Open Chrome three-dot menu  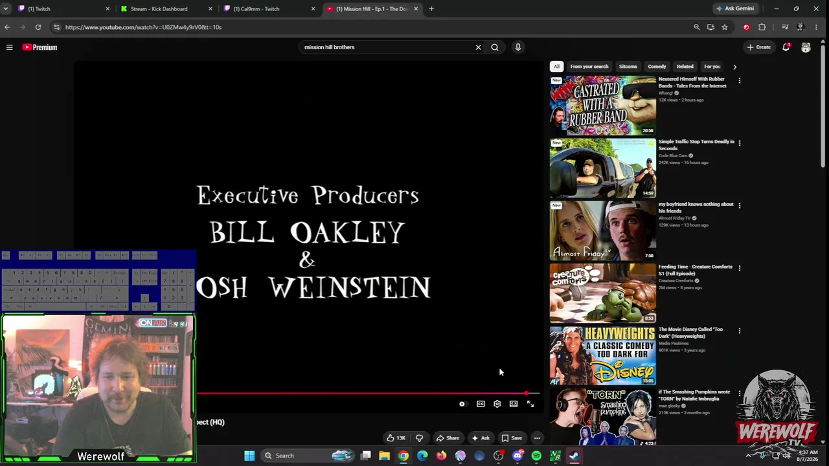coord(817,27)
